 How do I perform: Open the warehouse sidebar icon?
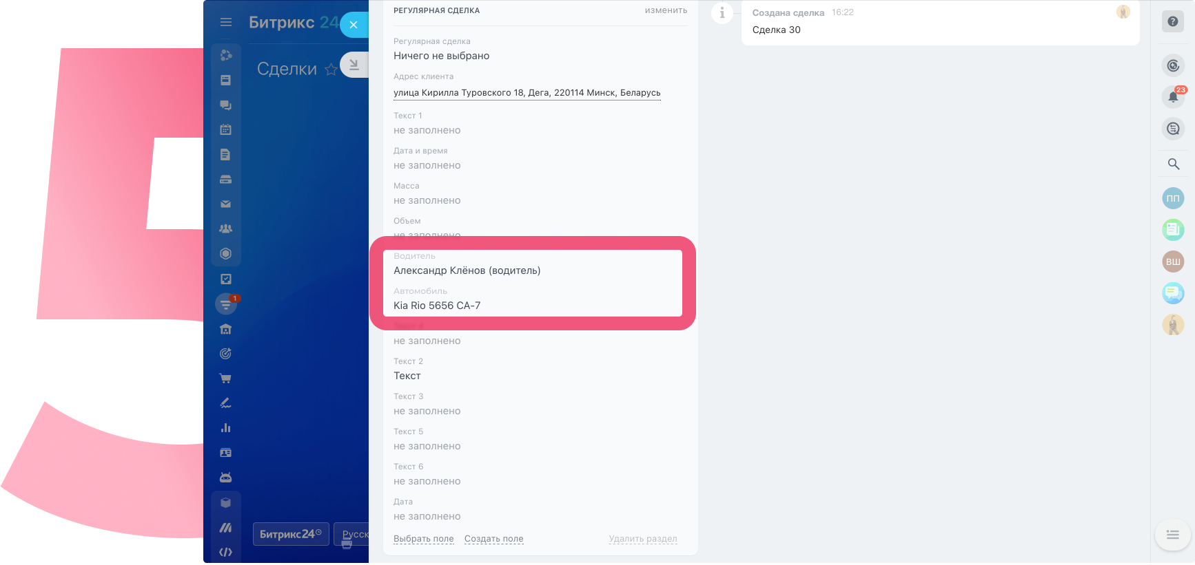pyautogui.click(x=225, y=329)
